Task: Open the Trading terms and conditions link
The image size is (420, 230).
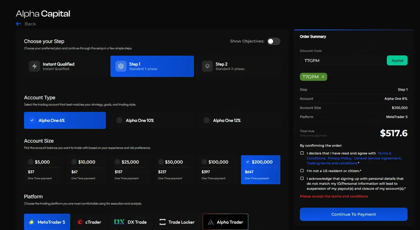Action: click(x=332, y=163)
